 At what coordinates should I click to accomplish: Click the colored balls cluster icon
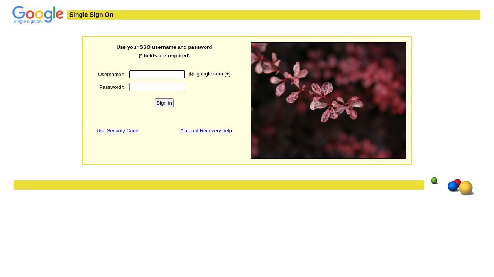[461, 187]
